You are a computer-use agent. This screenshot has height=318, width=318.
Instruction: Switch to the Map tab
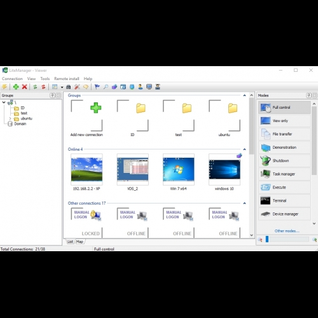tap(79, 242)
